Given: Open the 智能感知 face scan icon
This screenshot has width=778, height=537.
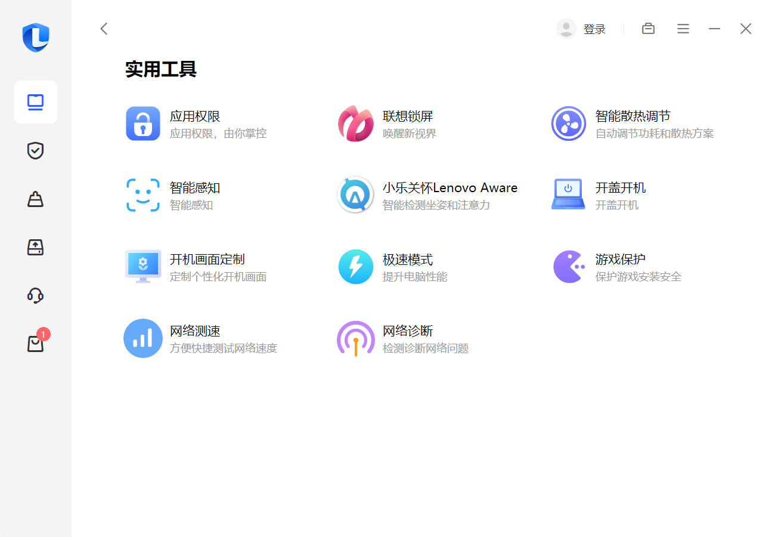Looking at the screenshot, I should point(143,195).
